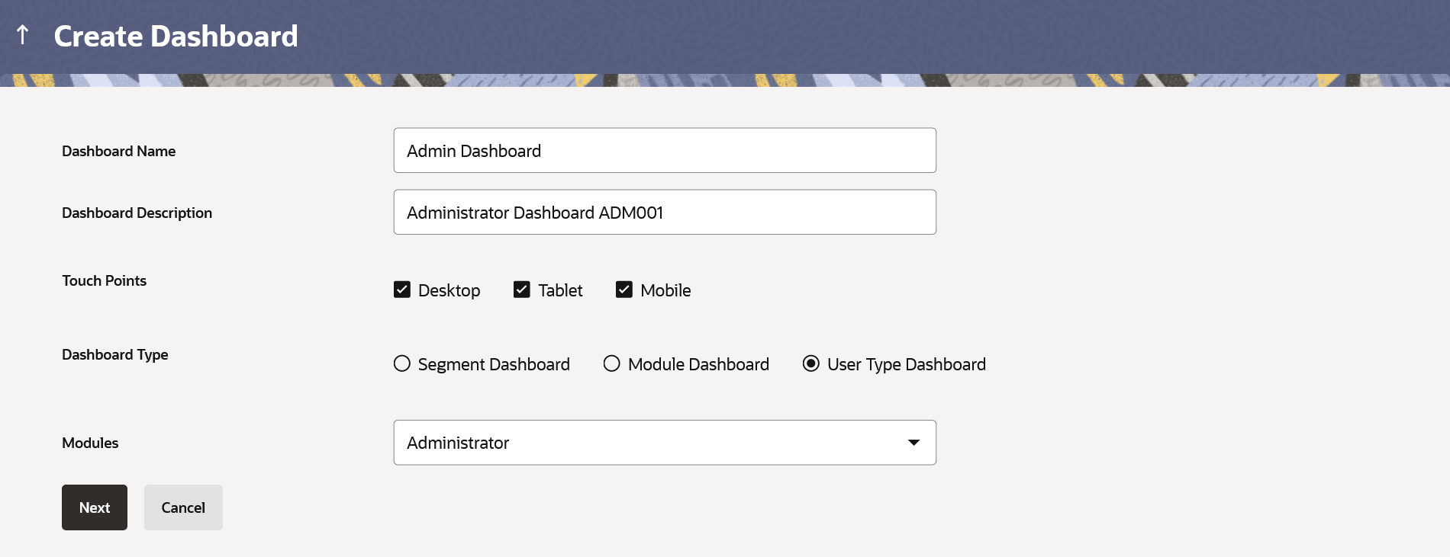Choose the Module Dashboard option
Viewport: 1450px width, 557px height.
pos(611,363)
